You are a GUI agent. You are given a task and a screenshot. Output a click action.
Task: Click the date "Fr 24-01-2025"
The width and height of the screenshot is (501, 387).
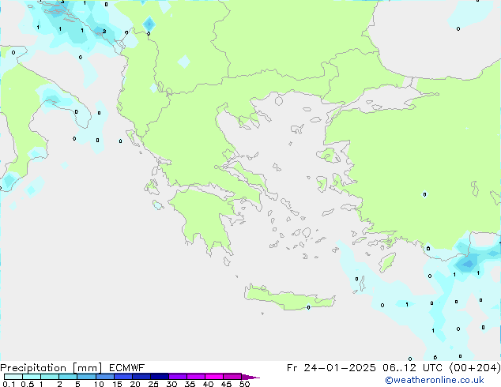coord(331,368)
